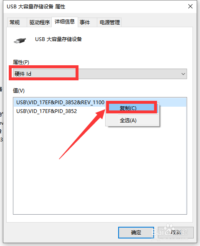Open the 电源管理 tab
Screen dimensions: 200x246
click(109, 23)
